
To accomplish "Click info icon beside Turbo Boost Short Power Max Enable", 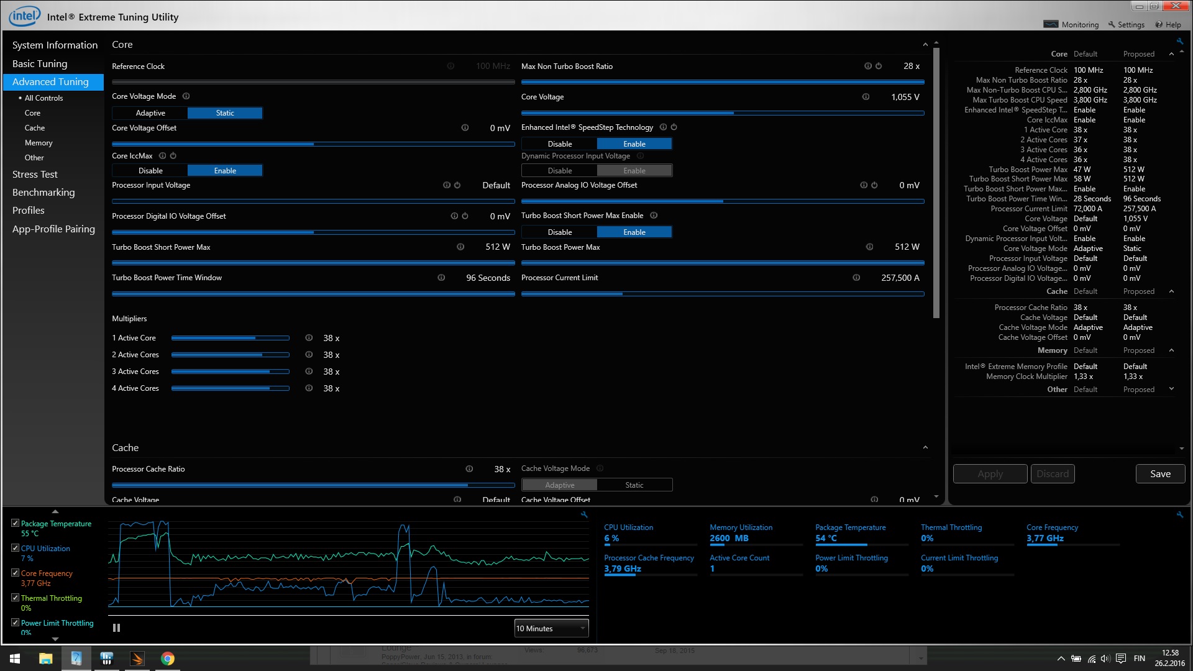I will [x=654, y=216].
